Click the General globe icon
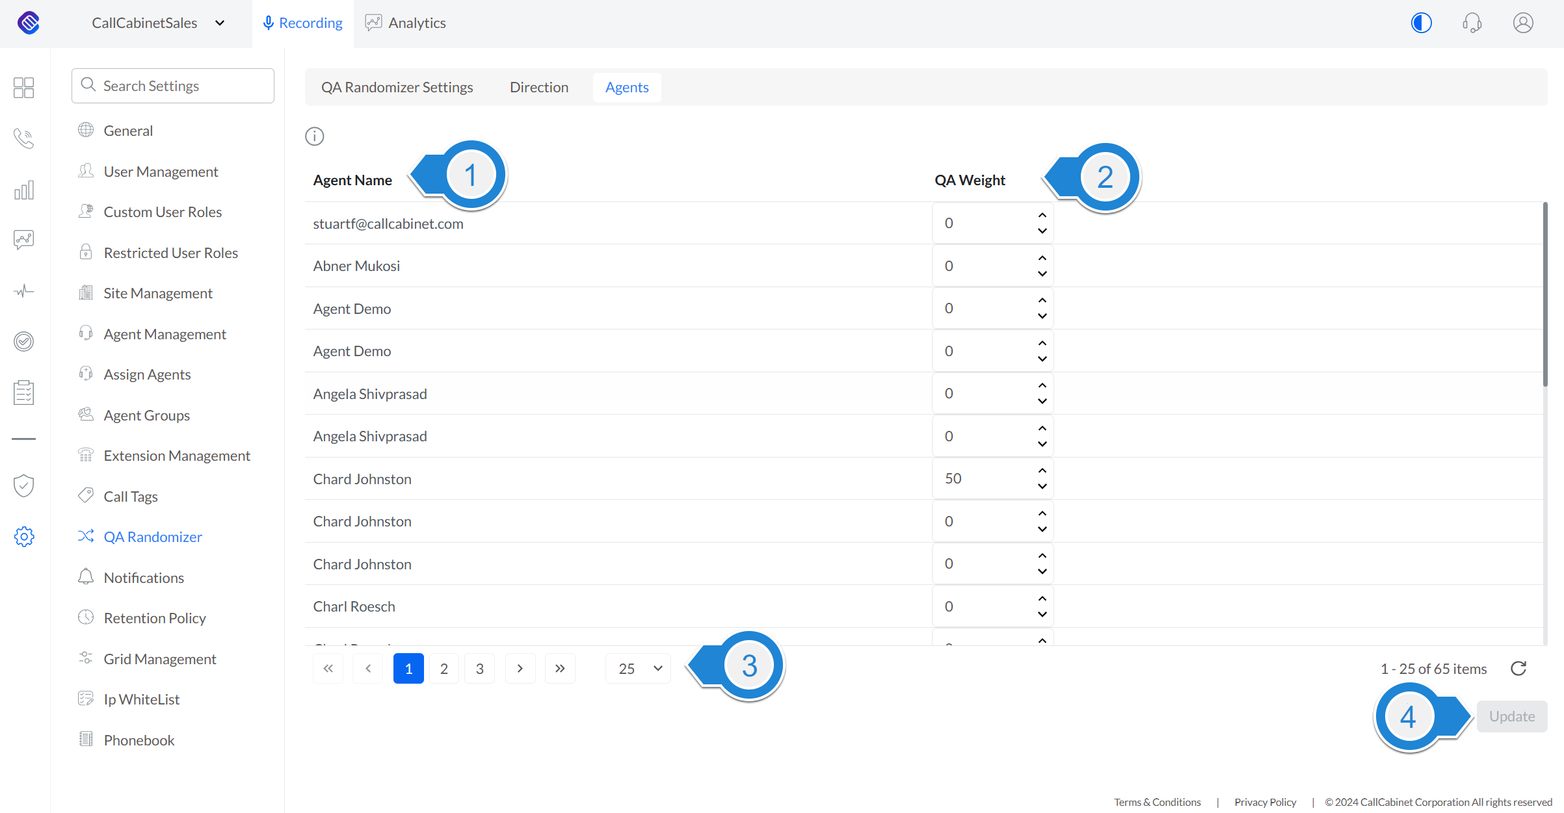This screenshot has width=1564, height=813. [86, 130]
